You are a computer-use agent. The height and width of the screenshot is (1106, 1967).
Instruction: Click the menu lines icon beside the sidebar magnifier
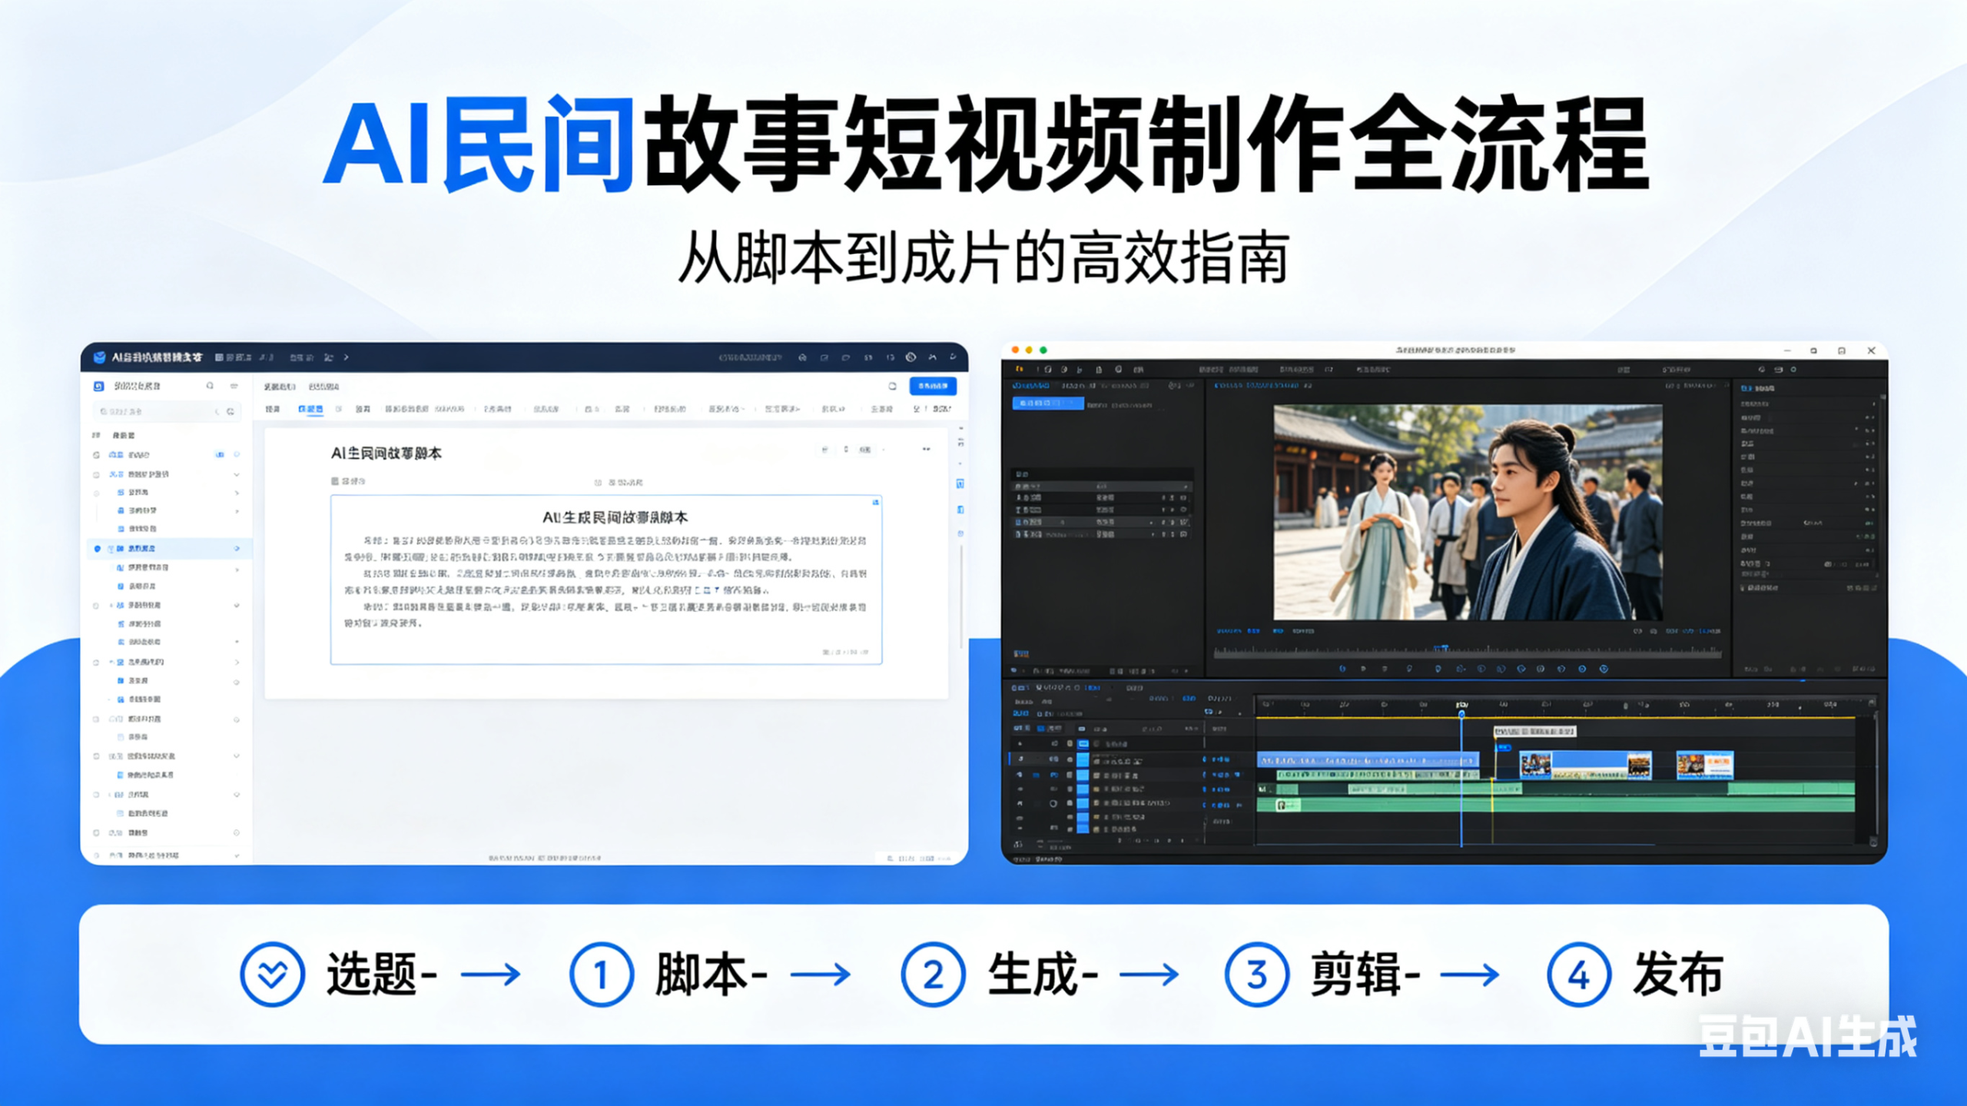[x=234, y=386]
